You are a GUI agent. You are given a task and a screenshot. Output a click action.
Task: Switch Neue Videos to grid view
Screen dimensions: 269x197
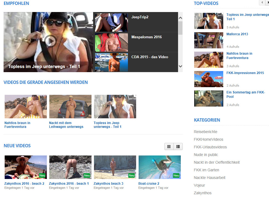(x=169, y=147)
